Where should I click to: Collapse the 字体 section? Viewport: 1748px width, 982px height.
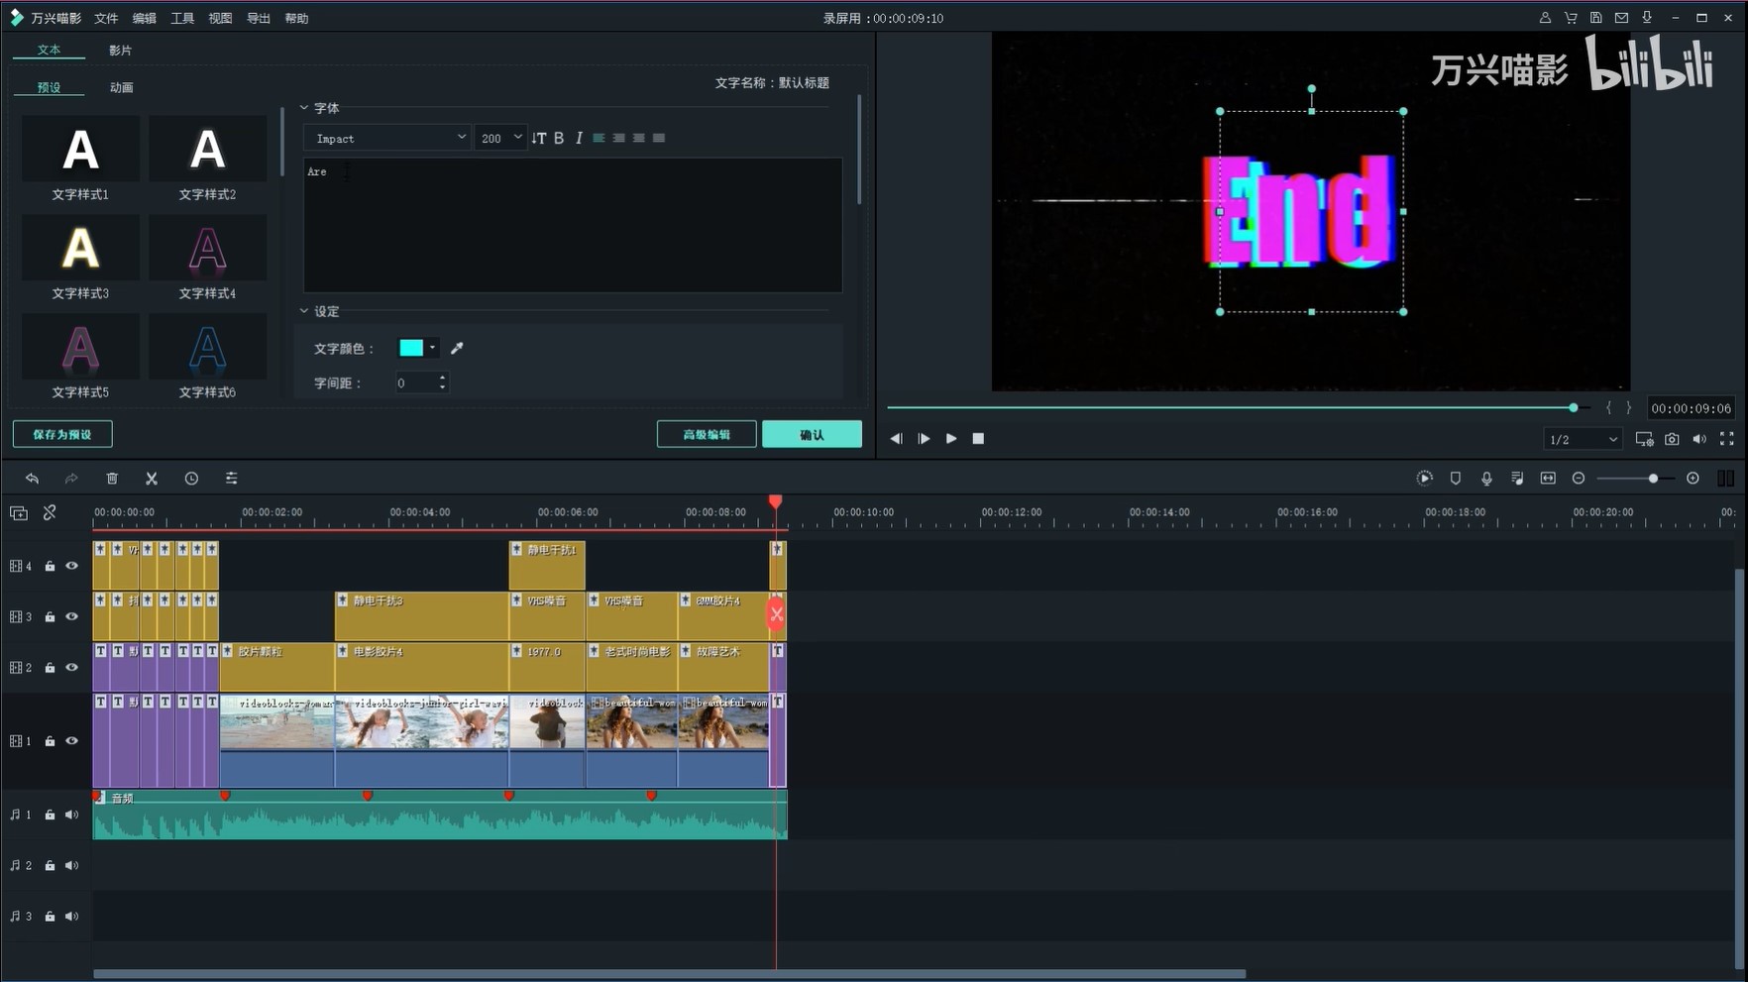304,108
